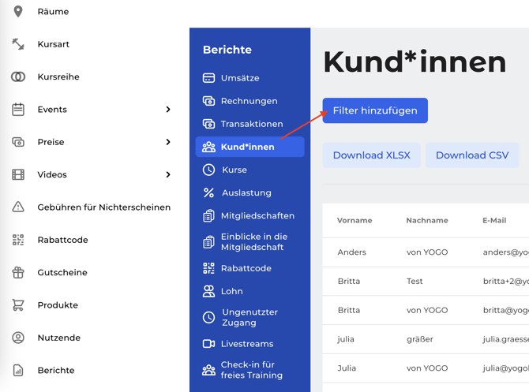Click the Gebühren für Nichterscheinen warning icon
This screenshot has height=392, width=529.
pyautogui.click(x=18, y=207)
